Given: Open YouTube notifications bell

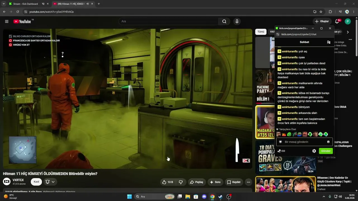Looking at the screenshot, I should 337,21.
